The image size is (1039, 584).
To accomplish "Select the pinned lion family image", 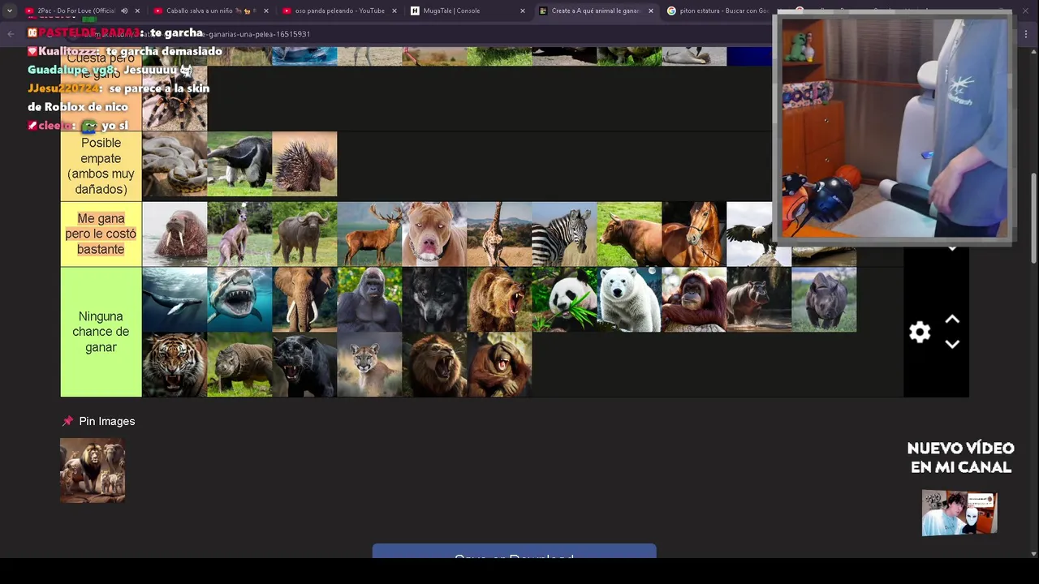I will (93, 470).
